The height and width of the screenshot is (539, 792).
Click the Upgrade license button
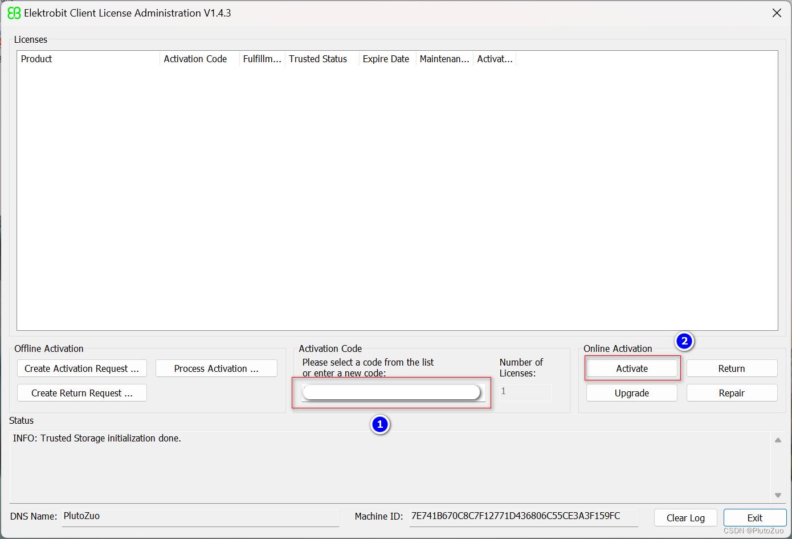632,393
